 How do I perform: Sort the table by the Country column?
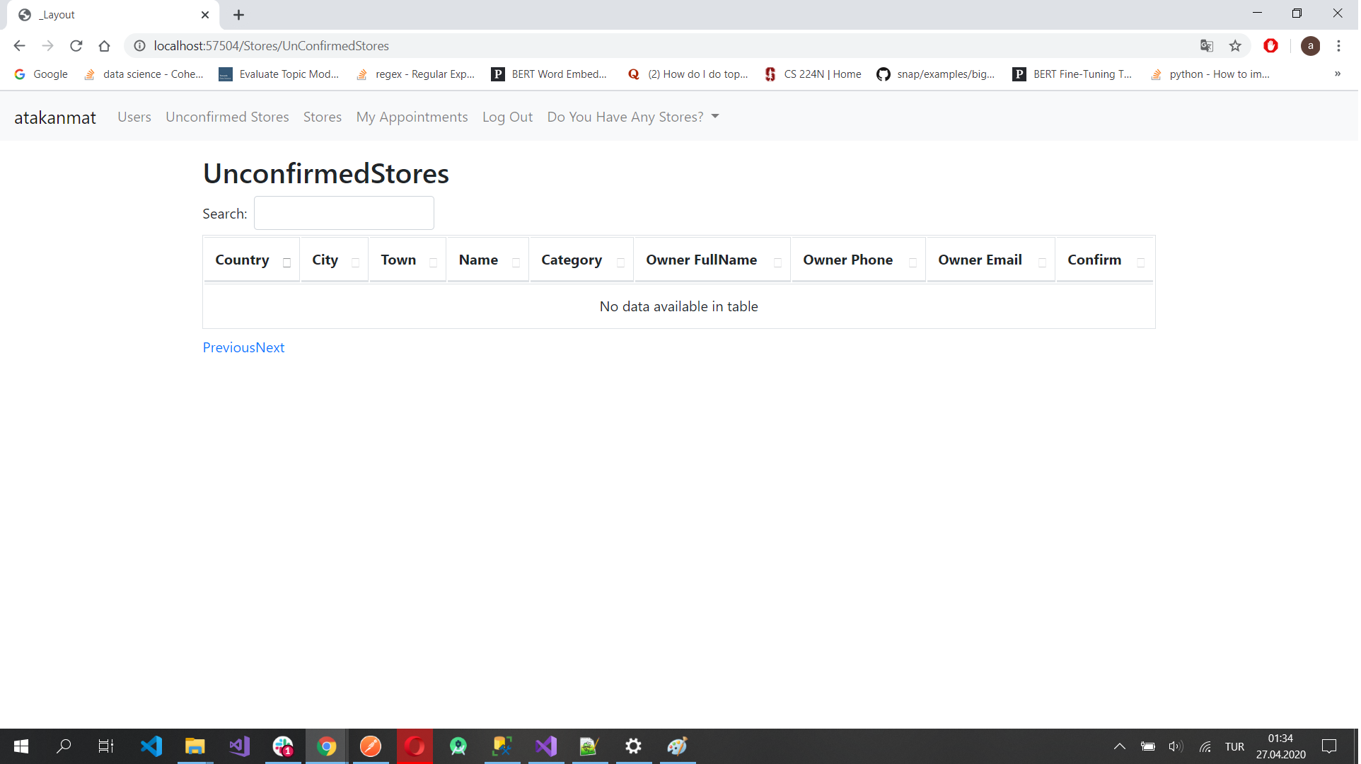[x=243, y=260]
